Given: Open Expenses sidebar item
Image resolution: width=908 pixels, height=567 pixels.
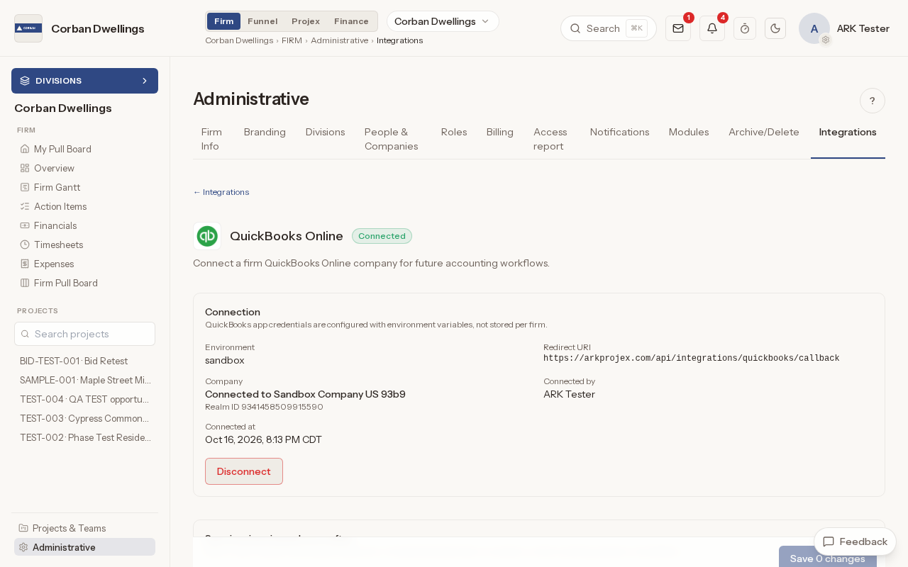Looking at the screenshot, I should click(x=84, y=264).
